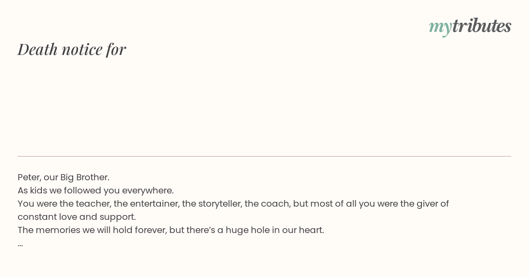This screenshot has width=529, height=277.
Task: Click the "memories we will hold forever" line
Action: point(171,230)
